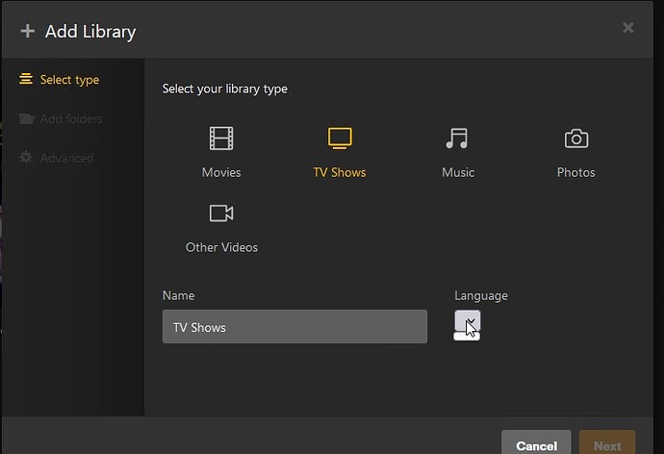Click the Music label
This screenshot has height=454, width=664.
pos(458,172)
